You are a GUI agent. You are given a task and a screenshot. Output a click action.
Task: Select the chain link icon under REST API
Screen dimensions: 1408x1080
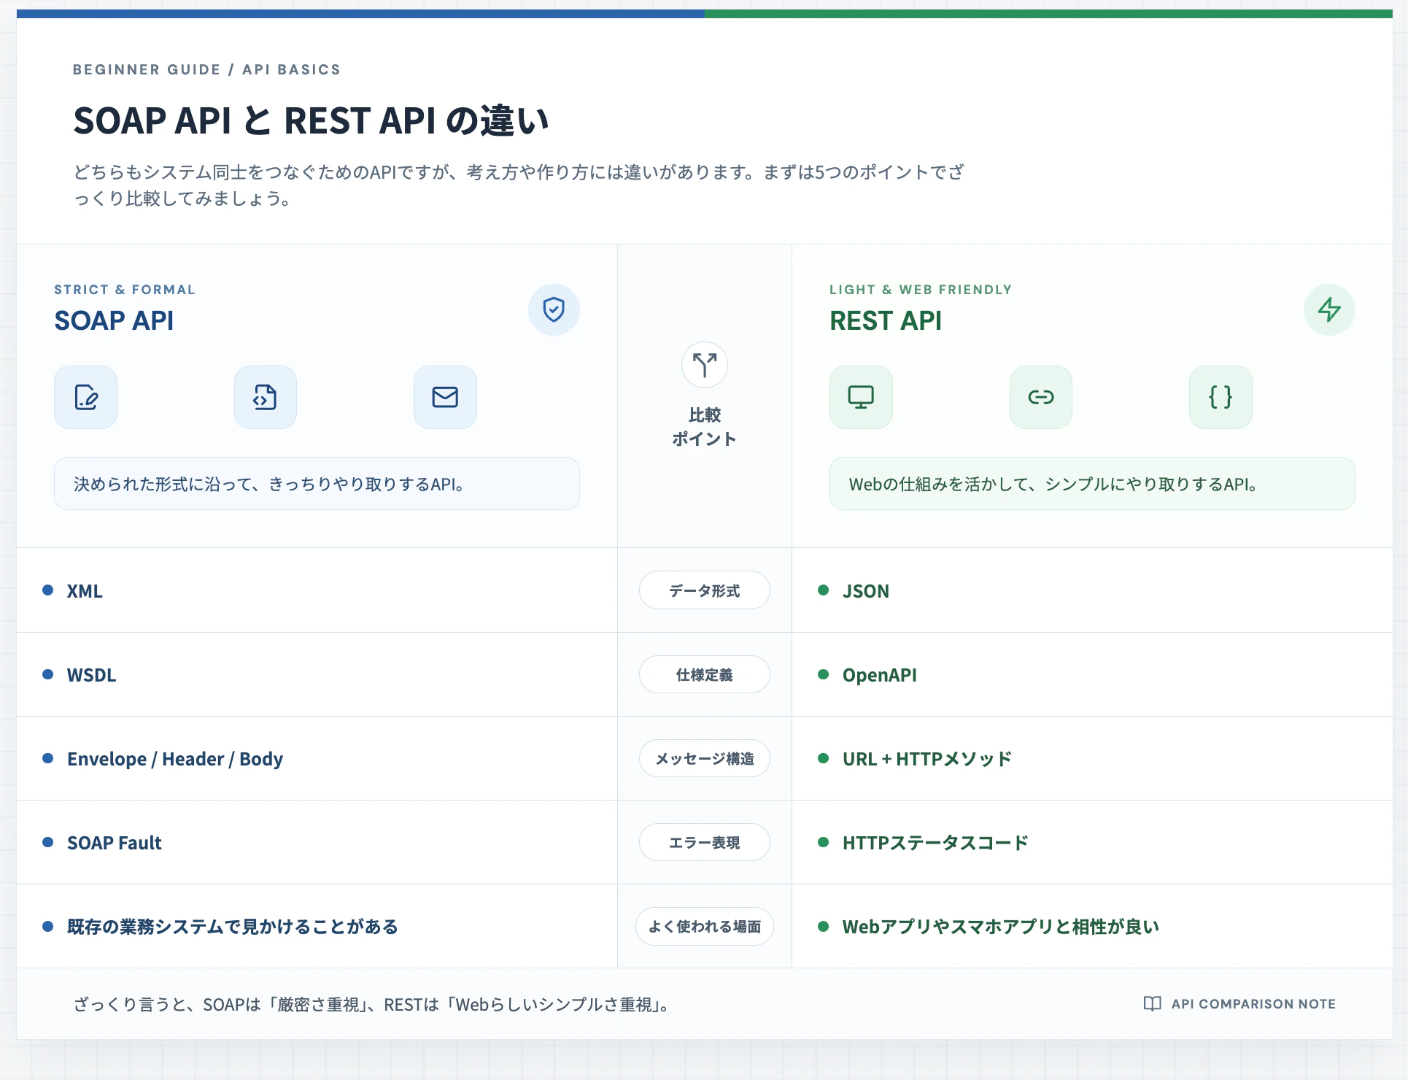(1041, 397)
